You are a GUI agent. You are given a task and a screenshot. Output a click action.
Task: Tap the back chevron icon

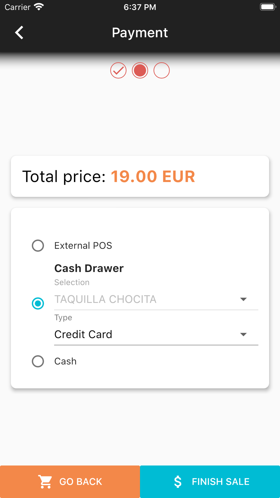pyautogui.click(x=19, y=32)
